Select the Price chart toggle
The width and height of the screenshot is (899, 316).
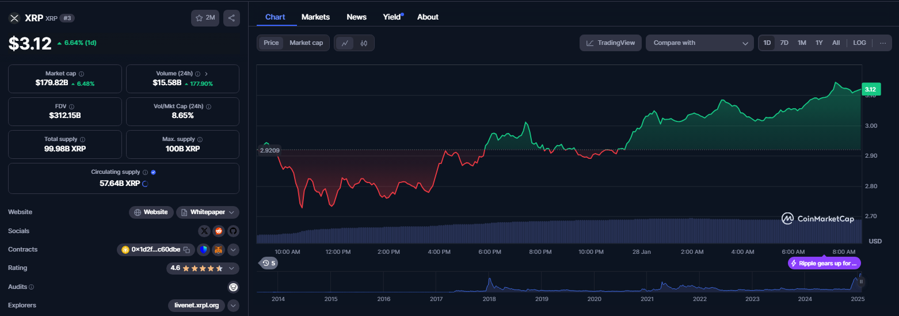pyautogui.click(x=271, y=43)
